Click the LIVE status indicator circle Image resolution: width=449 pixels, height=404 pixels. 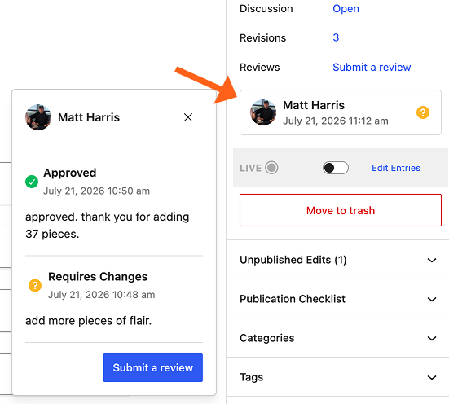[x=271, y=168]
